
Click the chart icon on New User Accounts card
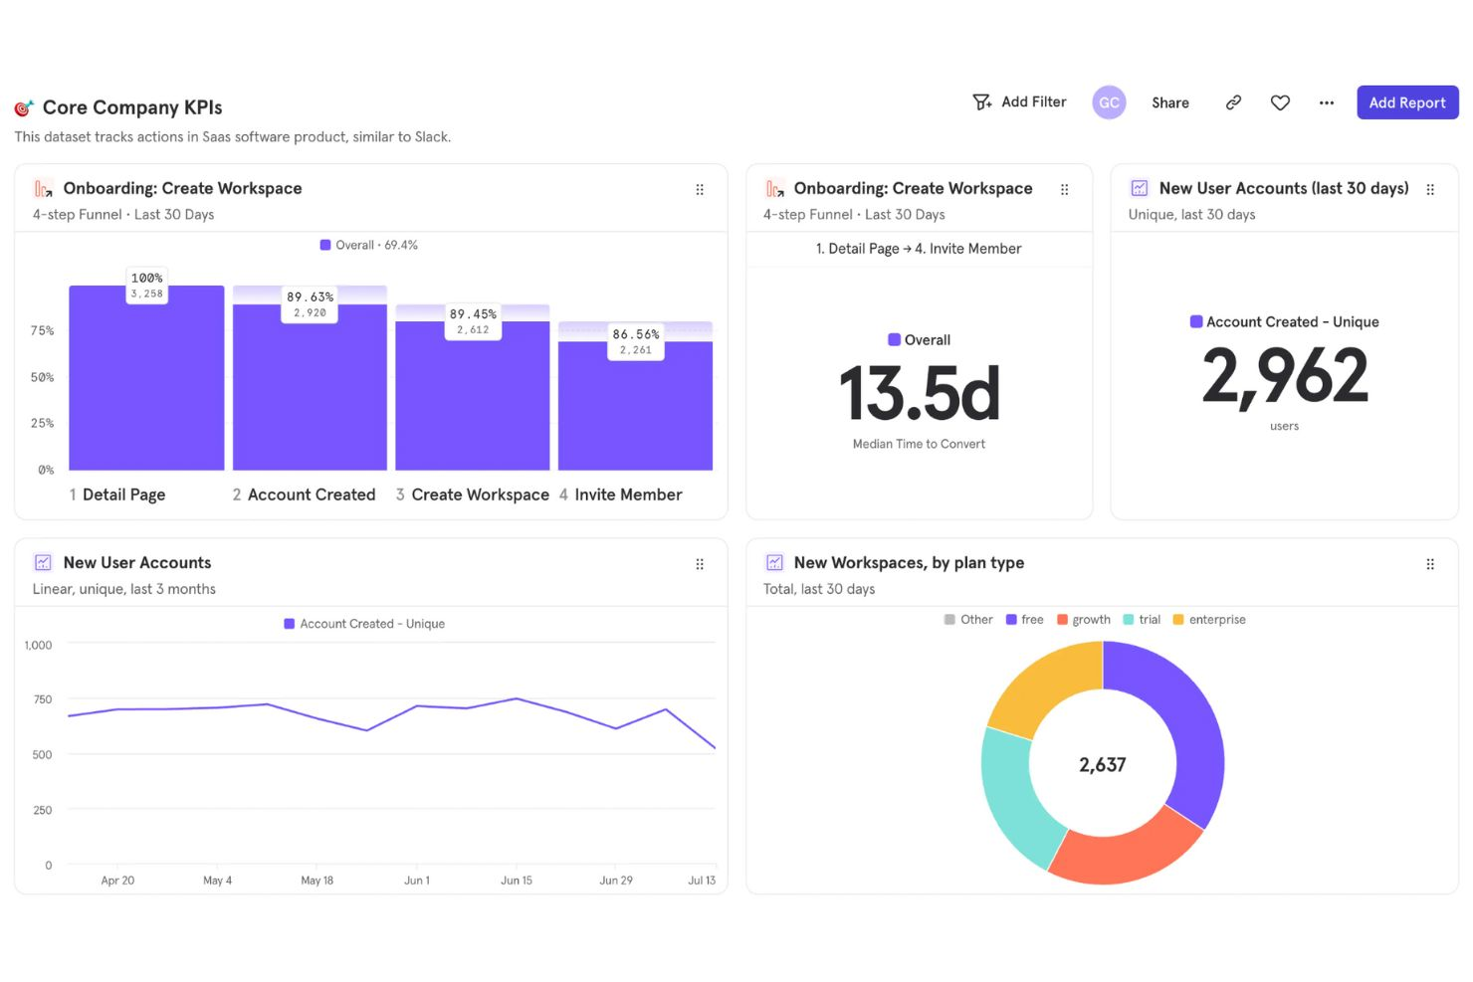point(43,562)
